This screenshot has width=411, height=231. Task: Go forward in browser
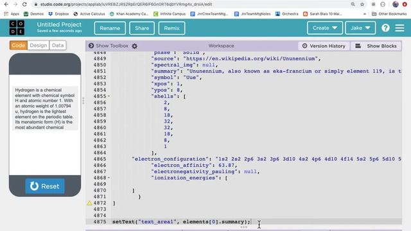click(15, 4)
